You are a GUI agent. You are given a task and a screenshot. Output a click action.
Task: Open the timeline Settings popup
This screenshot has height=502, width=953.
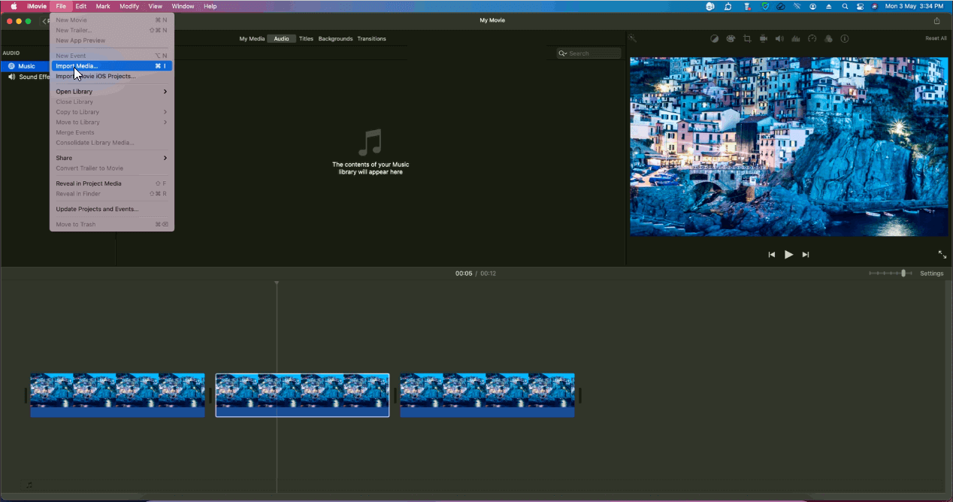(x=931, y=273)
